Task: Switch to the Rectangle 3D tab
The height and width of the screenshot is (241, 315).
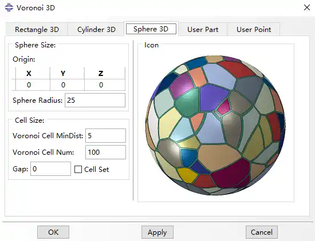Action: (37, 30)
